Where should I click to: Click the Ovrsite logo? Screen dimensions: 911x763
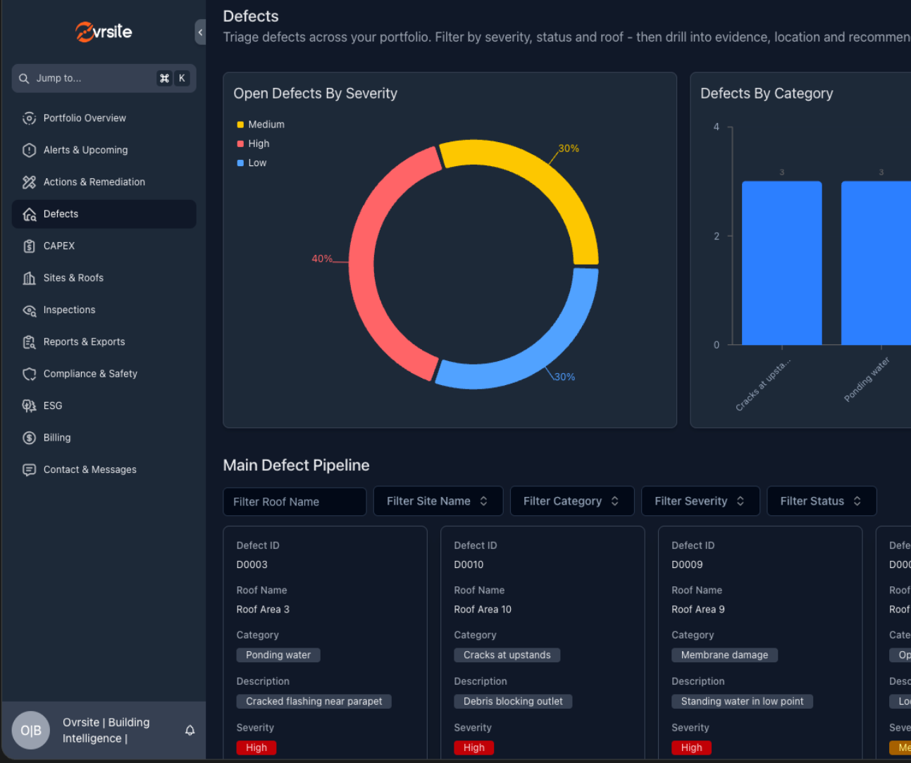(103, 32)
